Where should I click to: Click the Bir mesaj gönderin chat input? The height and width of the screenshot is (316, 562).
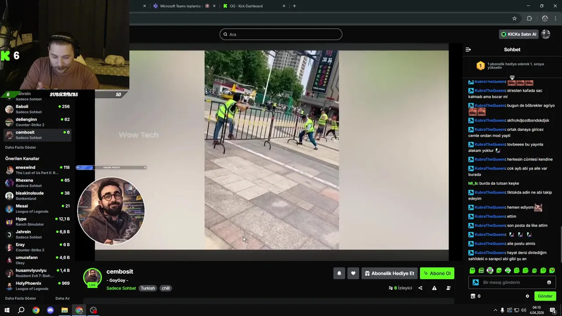[x=512, y=282]
